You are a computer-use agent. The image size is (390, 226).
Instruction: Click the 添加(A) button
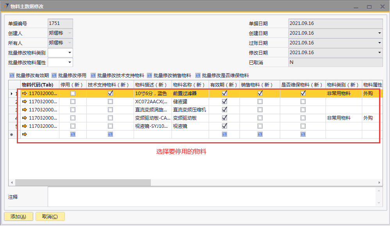18,217
